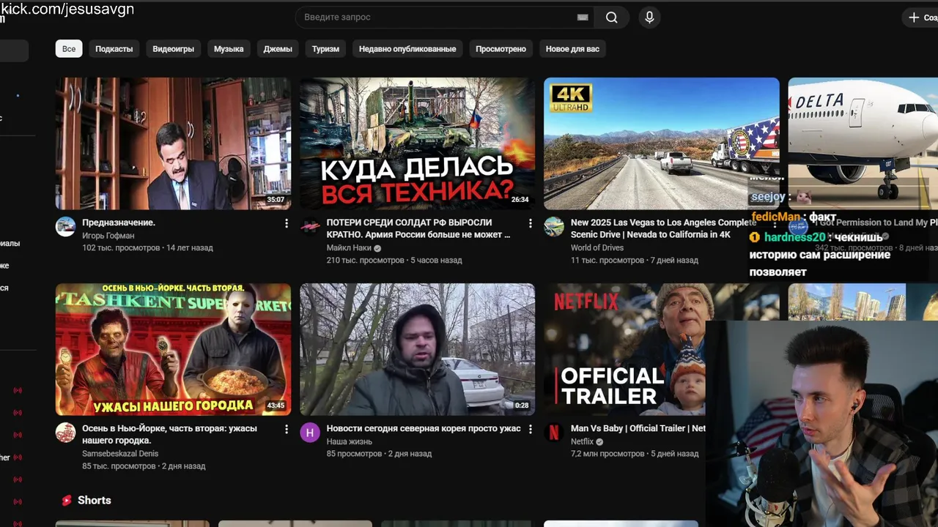
Task: Click '210 тыс. просмотров • 5 часов назад' text
Action: [394, 261]
